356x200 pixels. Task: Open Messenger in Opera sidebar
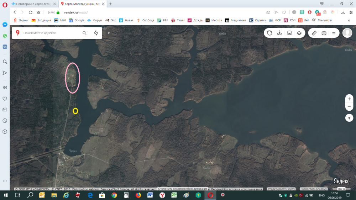5,25
